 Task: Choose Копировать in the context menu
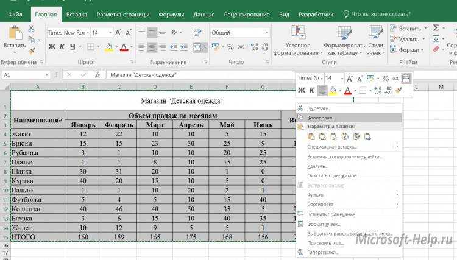tap(349, 118)
